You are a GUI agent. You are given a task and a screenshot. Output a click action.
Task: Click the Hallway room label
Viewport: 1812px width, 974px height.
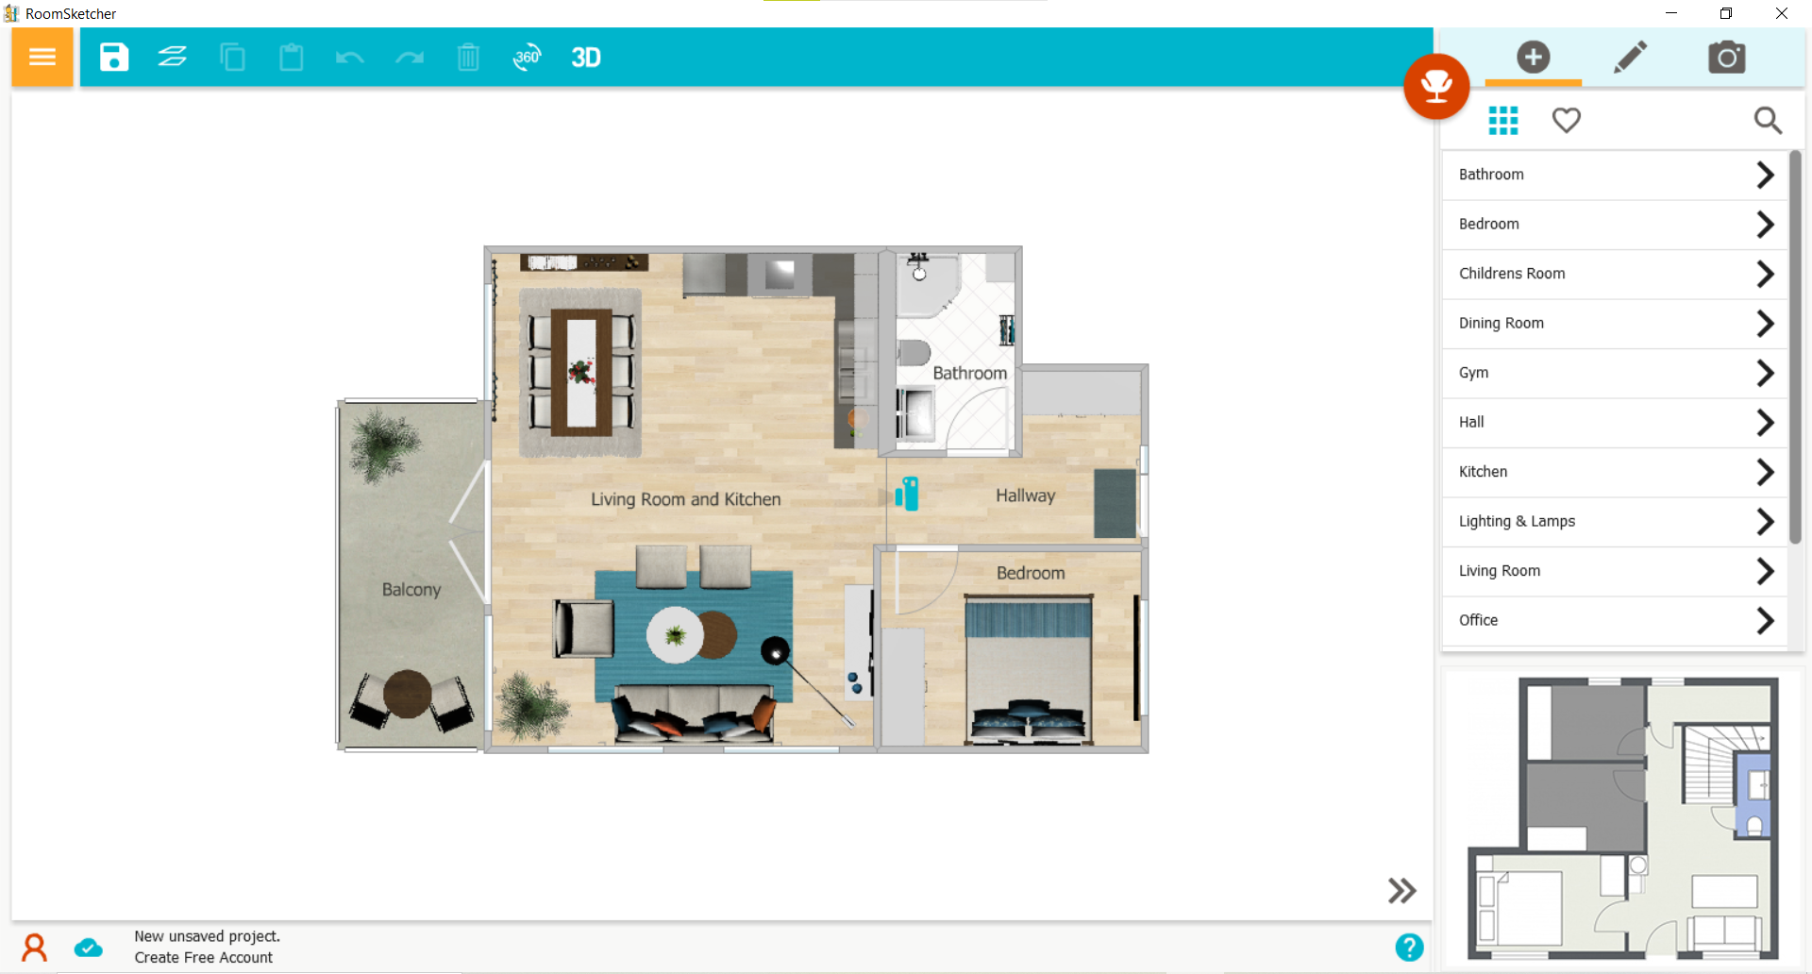click(1026, 495)
